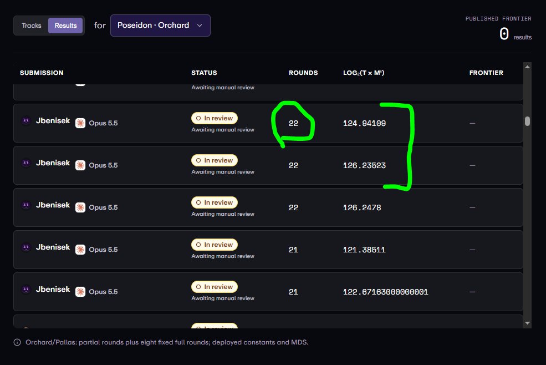Click the Orchard/Pallas partial rounds footnote text

tap(167, 342)
